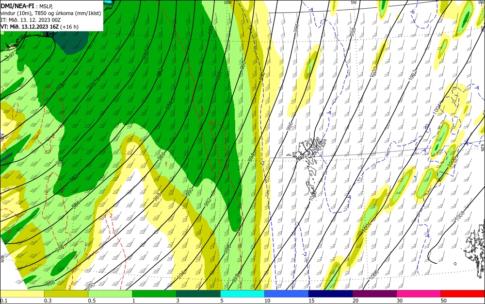Click the '978' isobar label
The width and height of the screenshot is (485, 304).
click(96, 82)
